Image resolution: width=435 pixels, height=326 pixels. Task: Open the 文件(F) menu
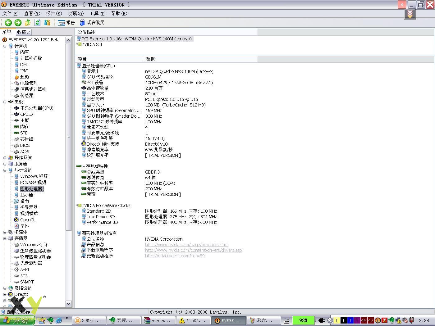coord(10,13)
